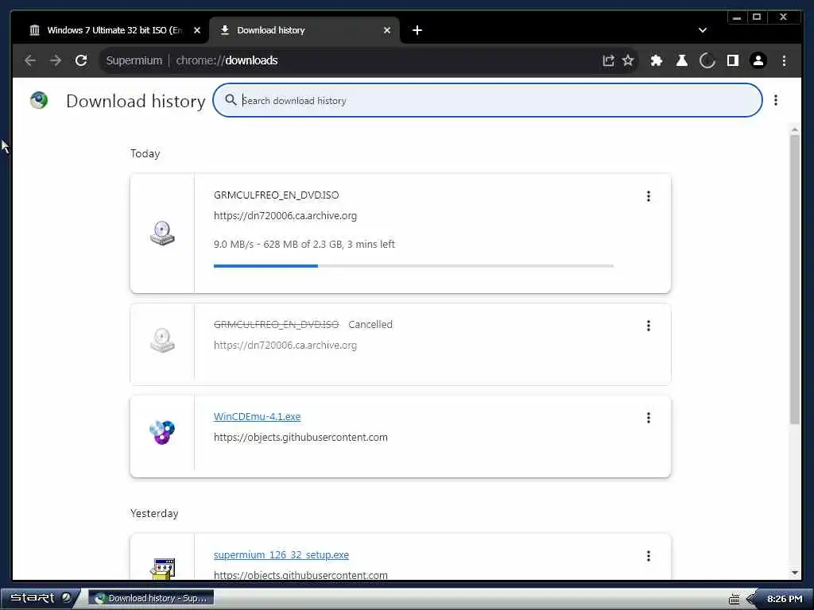The height and width of the screenshot is (610, 814).
Task: Click the 628 MB of 2.3 GB status text
Action: point(303,245)
